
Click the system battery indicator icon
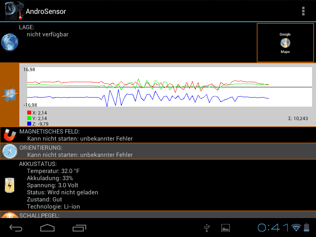(x=307, y=228)
